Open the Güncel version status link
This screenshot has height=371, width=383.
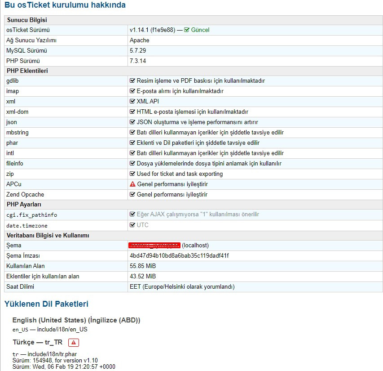[x=200, y=30]
